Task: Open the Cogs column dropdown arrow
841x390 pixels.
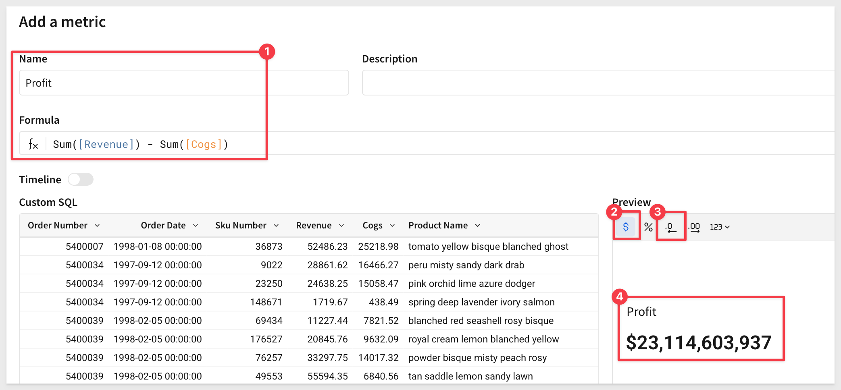Action: pyautogui.click(x=392, y=225)
